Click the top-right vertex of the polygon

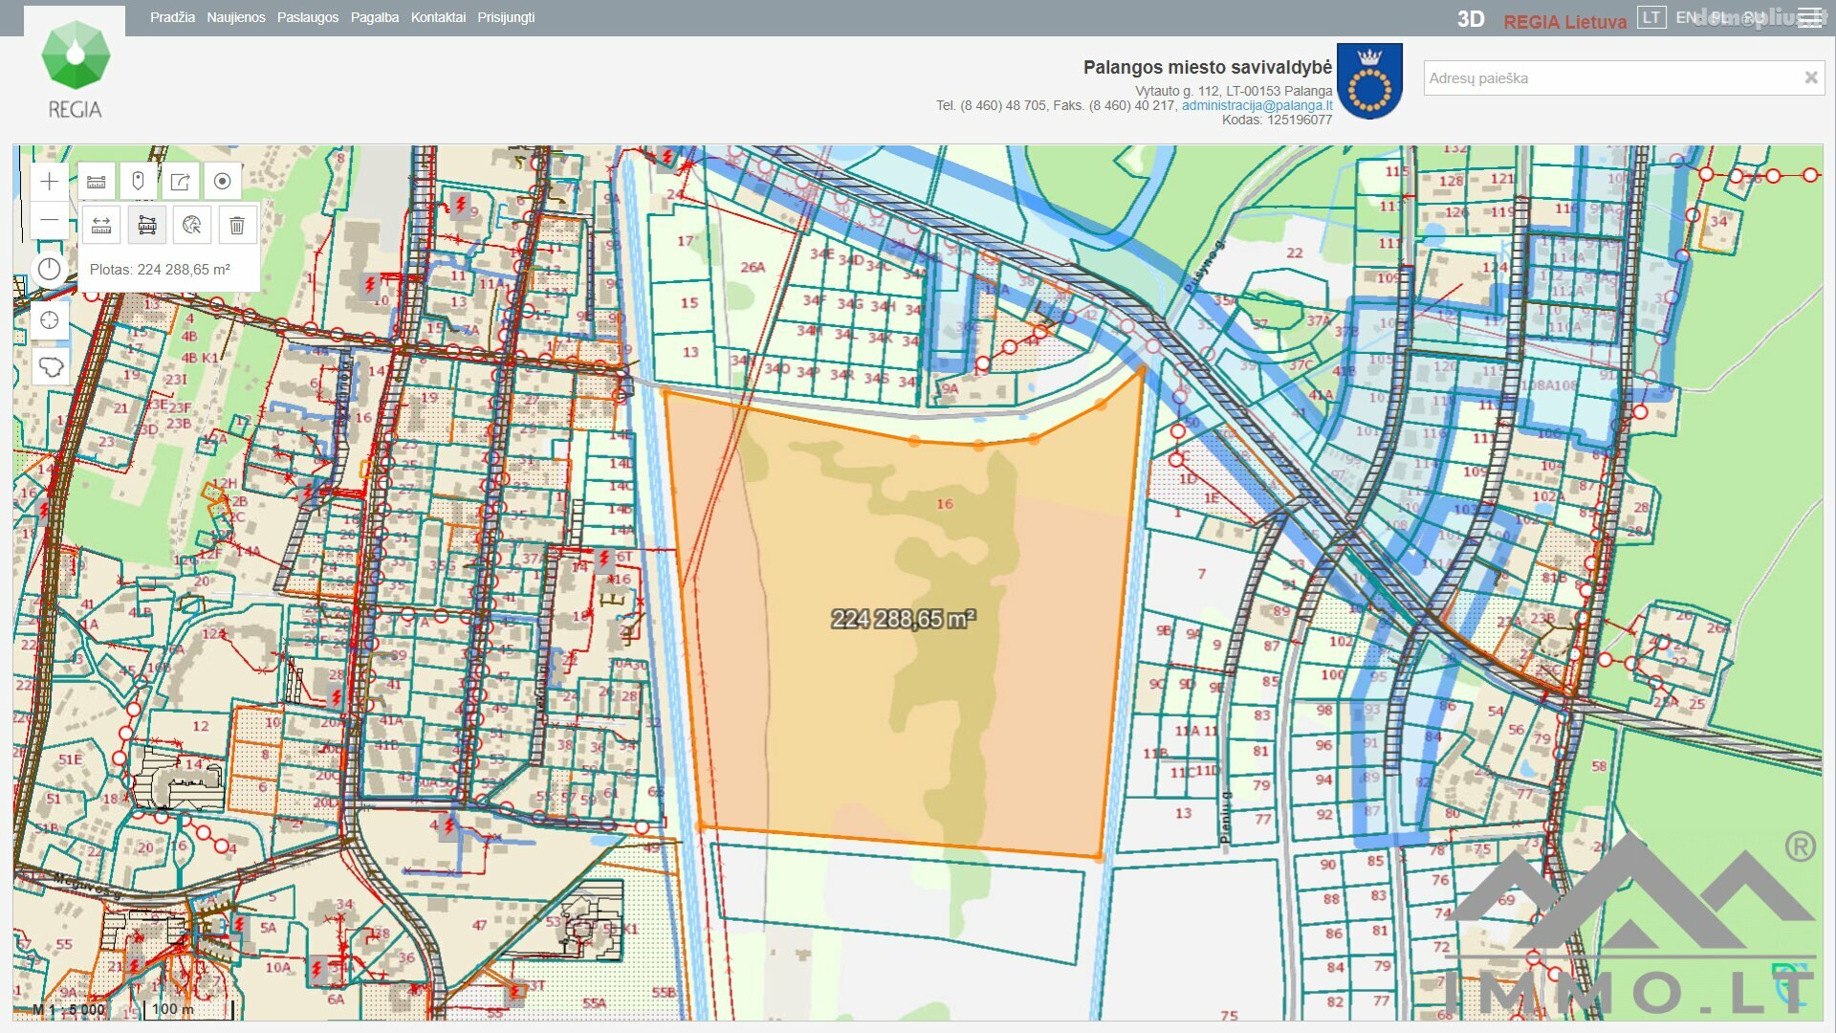tap(1143, 369)
